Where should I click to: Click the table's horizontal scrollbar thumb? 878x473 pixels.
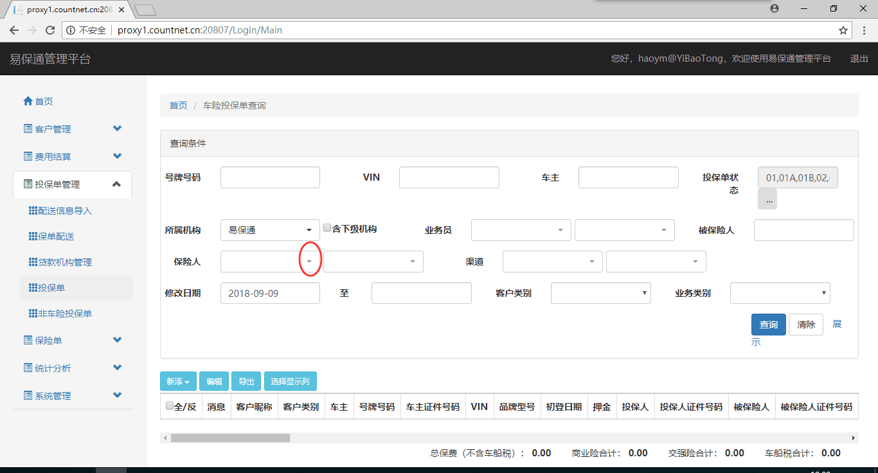click(x=230, y=438)
